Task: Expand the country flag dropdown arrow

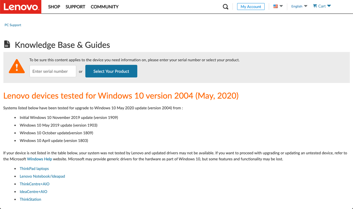Action: (x=281, y=6)
